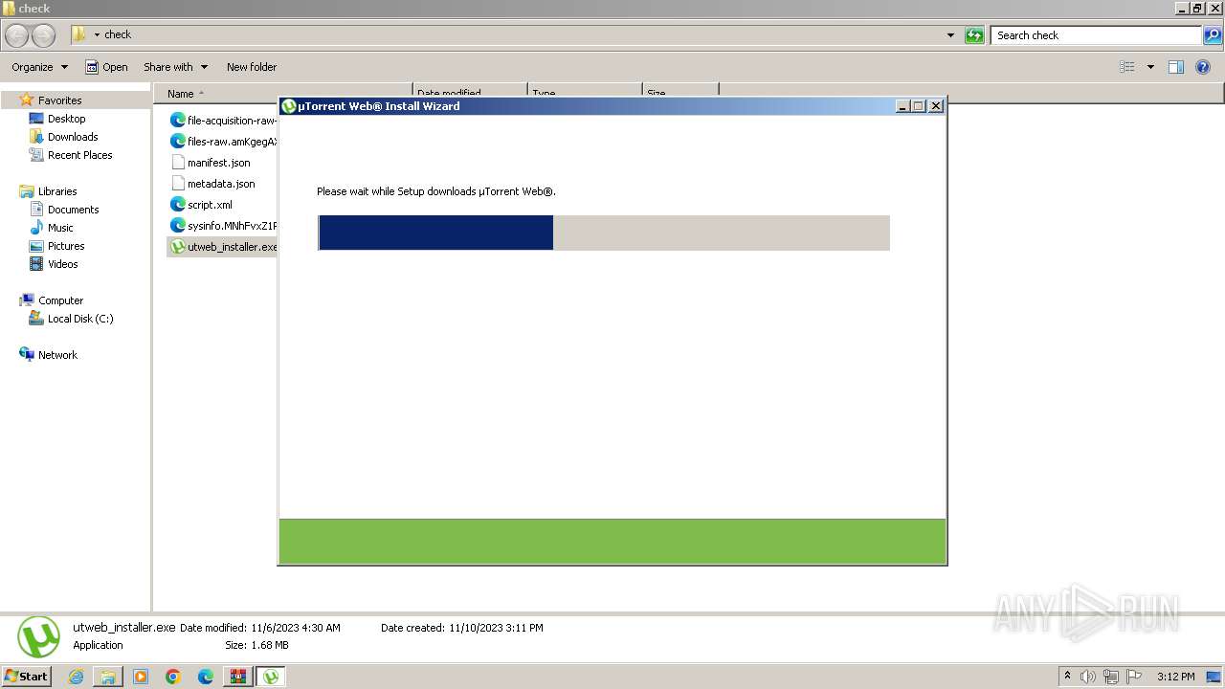Launch Microsoft Edge from taskbar
1225x689 pixels.
pyautogui.click(x=206, y=677)
